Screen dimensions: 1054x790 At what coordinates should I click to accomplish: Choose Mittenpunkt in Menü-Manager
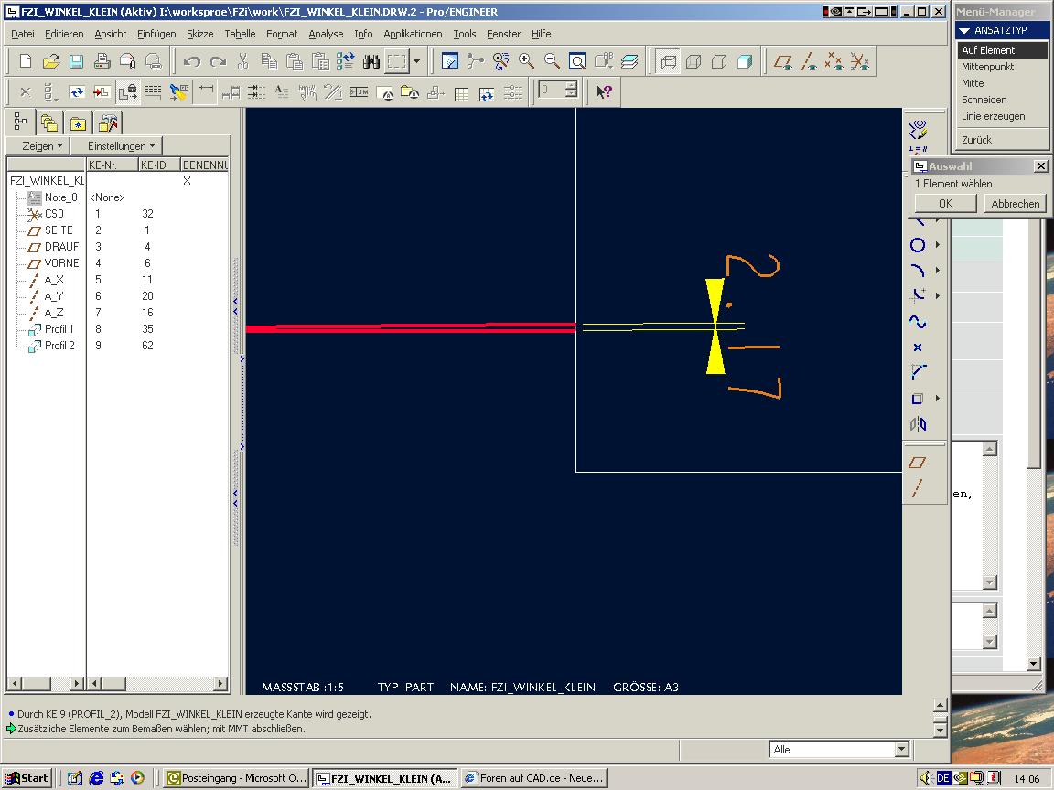(987, 67)
